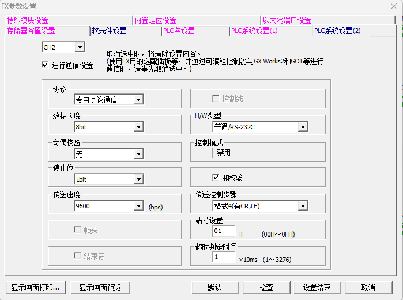Open the H/W类型 RS-232C dropdown
Viewport: 403px width, 300px height.
(302, 127)
